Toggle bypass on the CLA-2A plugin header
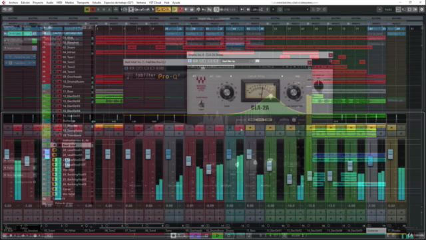Screen dimensions: 426x240 (190, 61)
